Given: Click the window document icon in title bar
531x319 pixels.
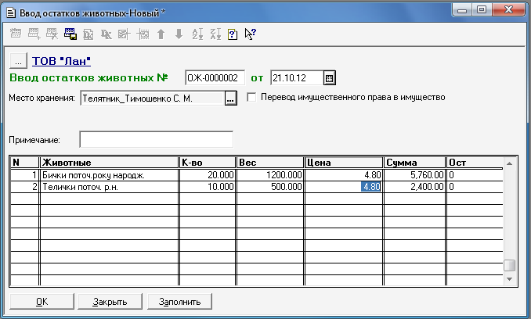Looking at the screenshot, I should [x=11, y=13].
